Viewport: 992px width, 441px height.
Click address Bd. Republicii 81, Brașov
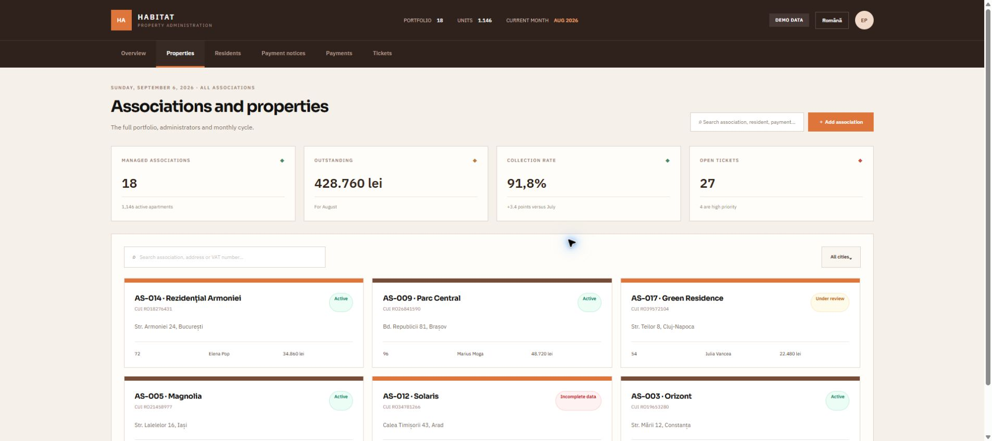tap(415, 327)
